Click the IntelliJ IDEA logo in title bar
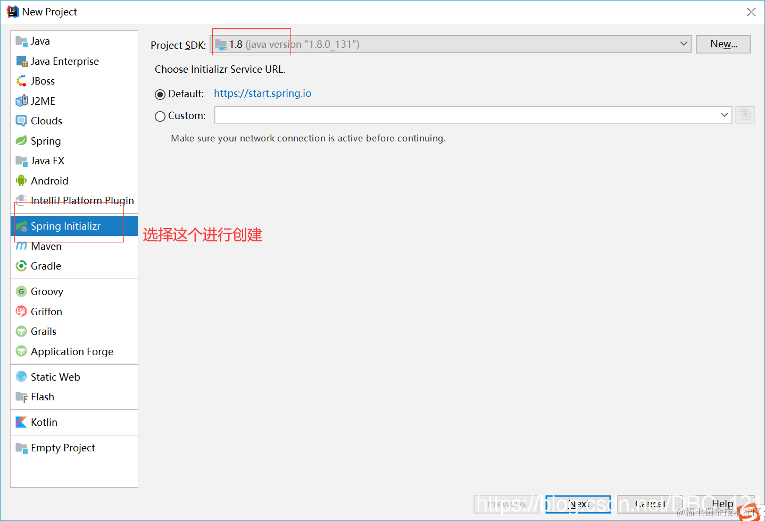The image size is (765, 521). [x=12, y=12]
